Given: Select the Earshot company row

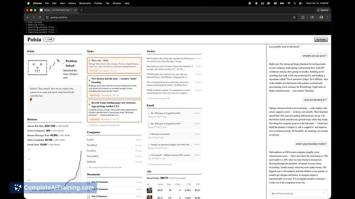Looking at the screenshot, I should [114, 140].
